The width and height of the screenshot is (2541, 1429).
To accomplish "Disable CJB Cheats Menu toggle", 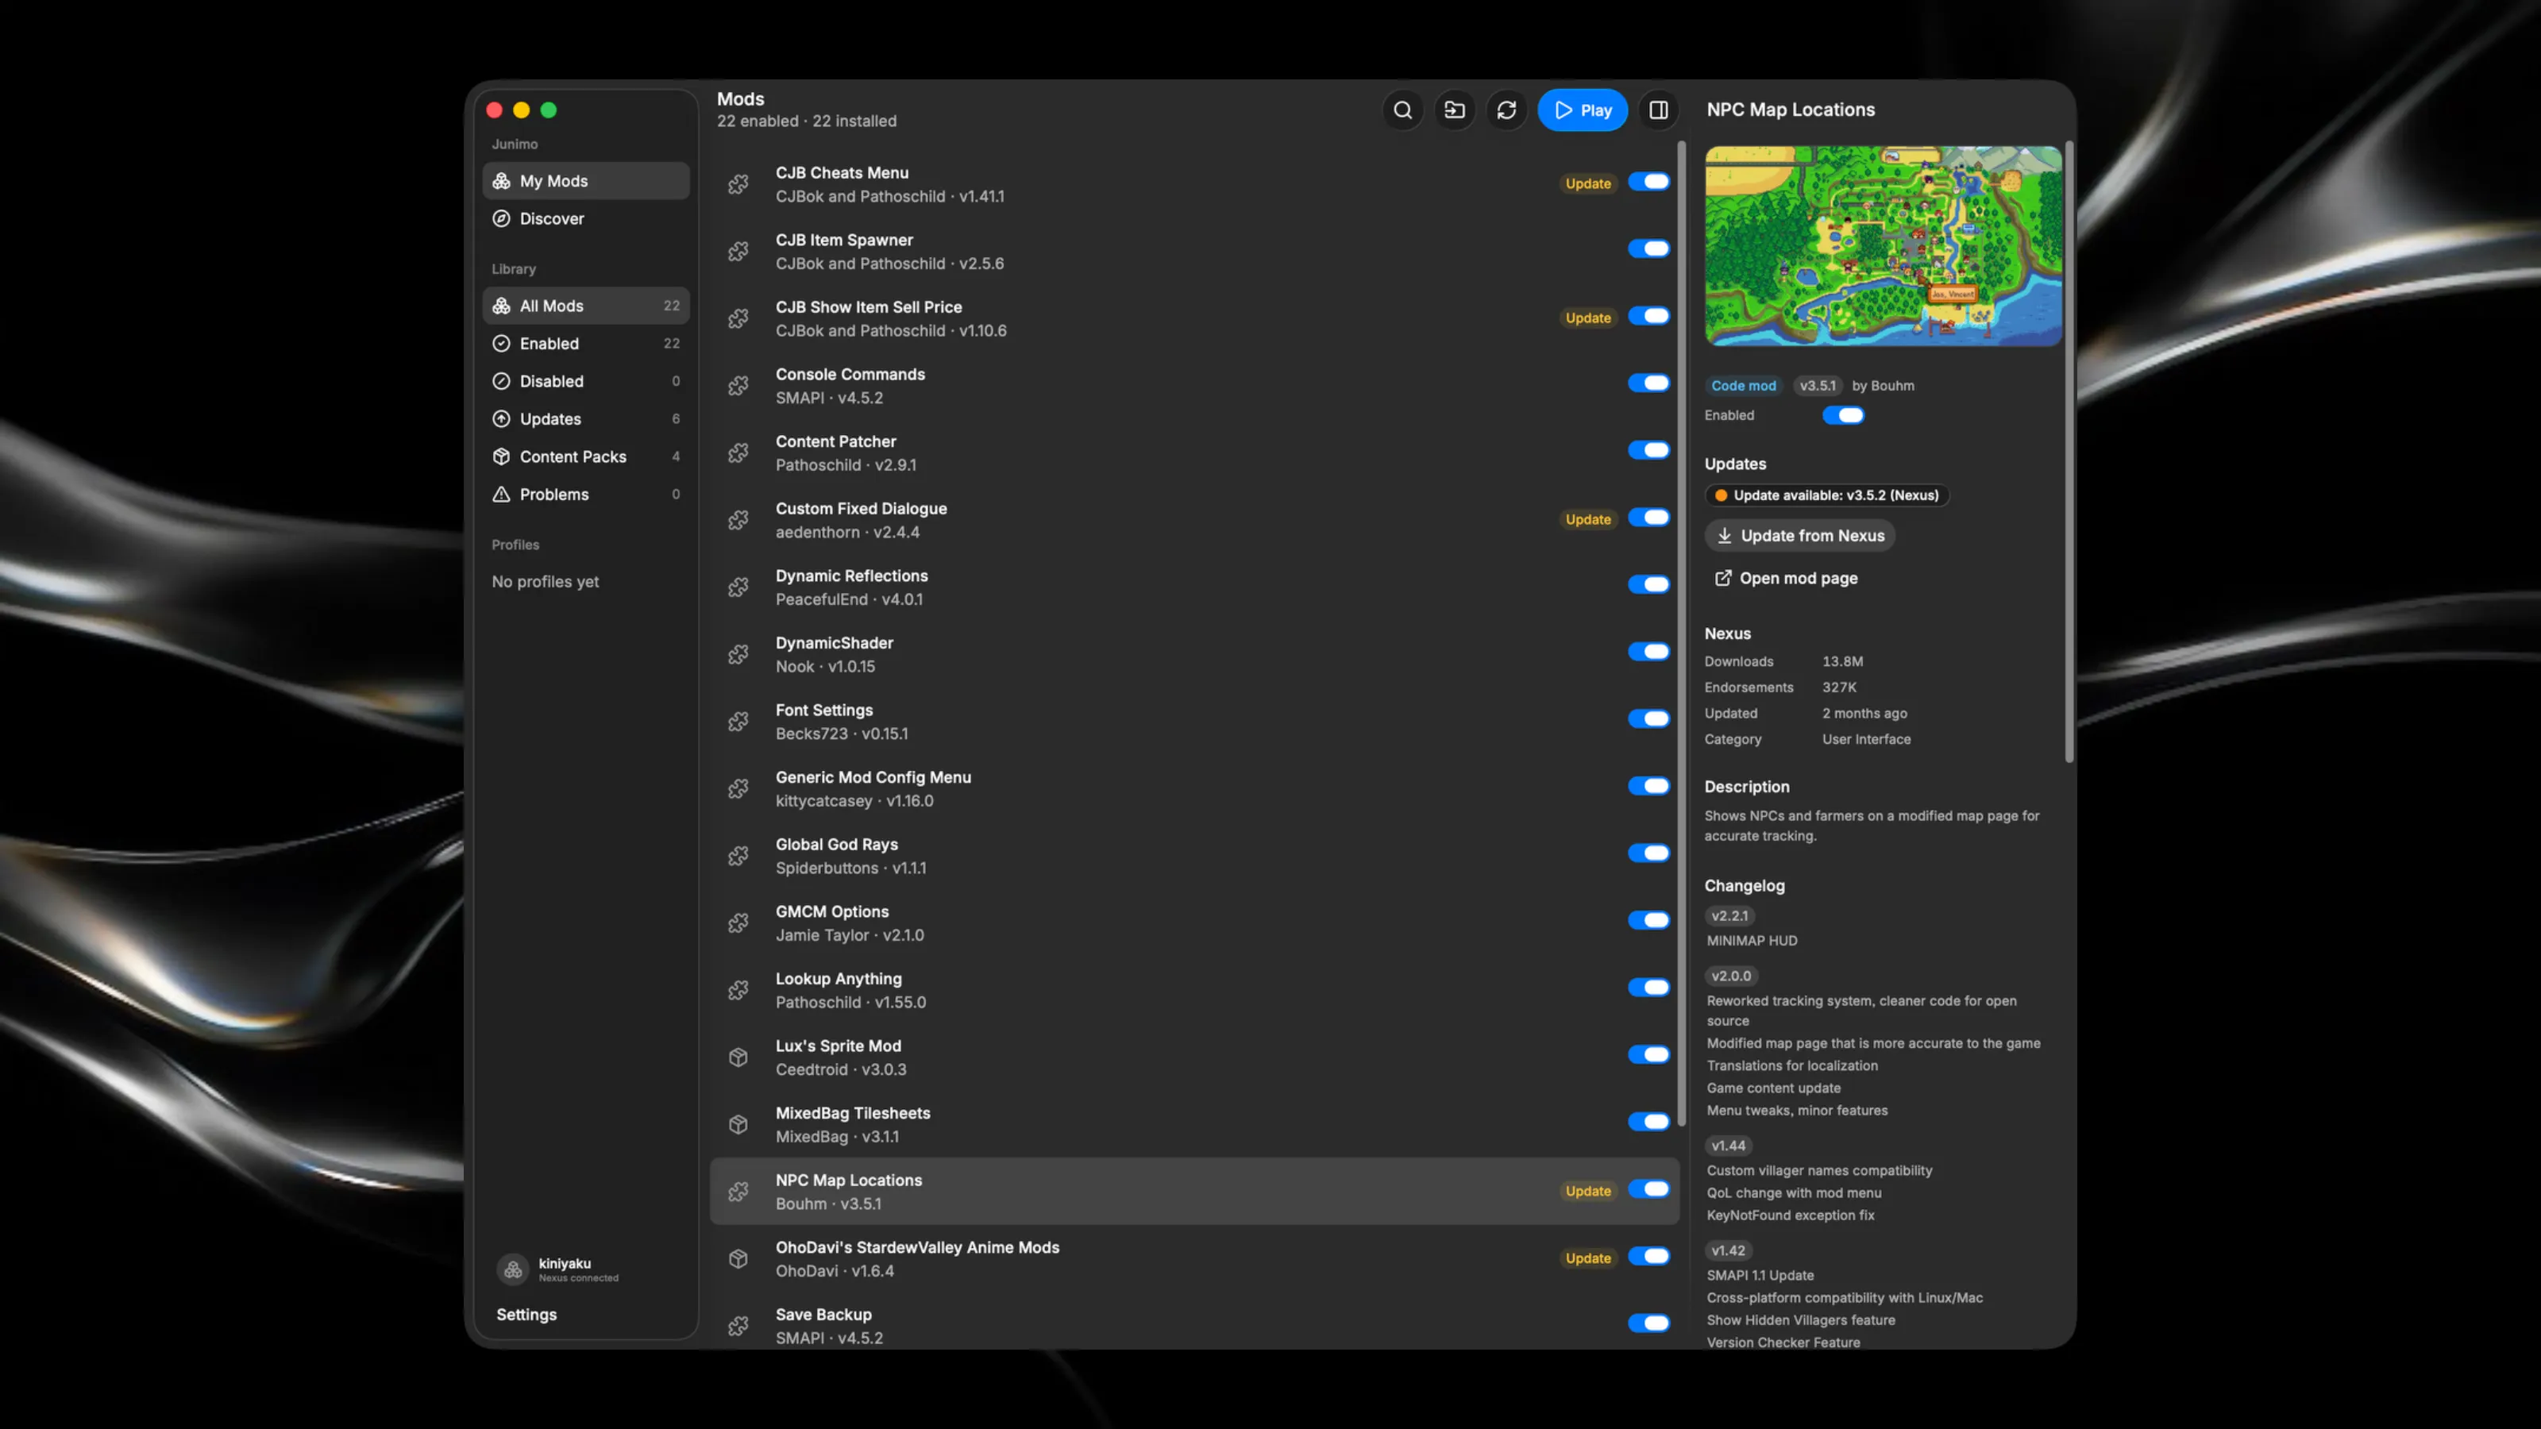I will (1648, 182).
